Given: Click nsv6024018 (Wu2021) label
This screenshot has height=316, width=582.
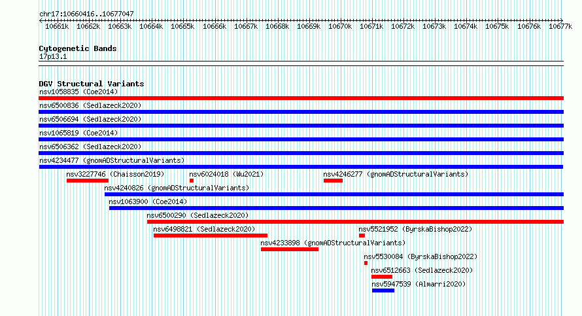Looking at the screenshot, I should pyautogui.click(x=226, y=174).
